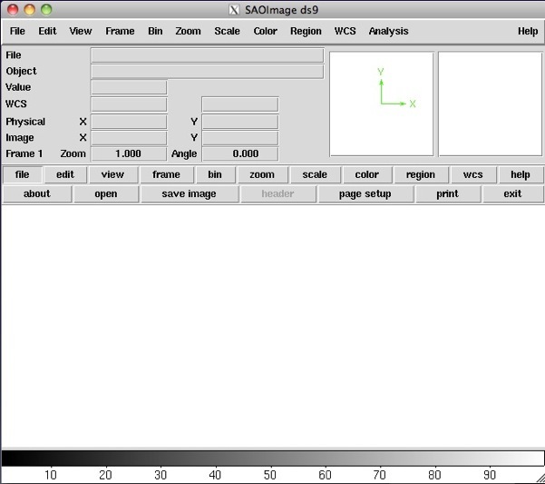Select the 'scale' button bar tab
Viewport: 545px width, 484px height.
coord(315,174)
